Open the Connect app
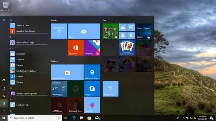 (x=28, y=77)
